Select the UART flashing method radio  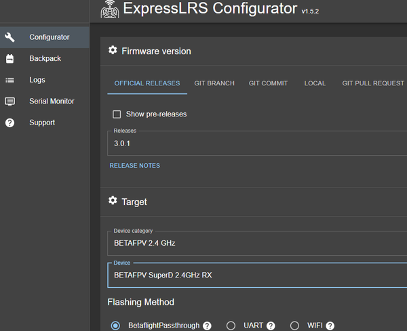(231, 326)
